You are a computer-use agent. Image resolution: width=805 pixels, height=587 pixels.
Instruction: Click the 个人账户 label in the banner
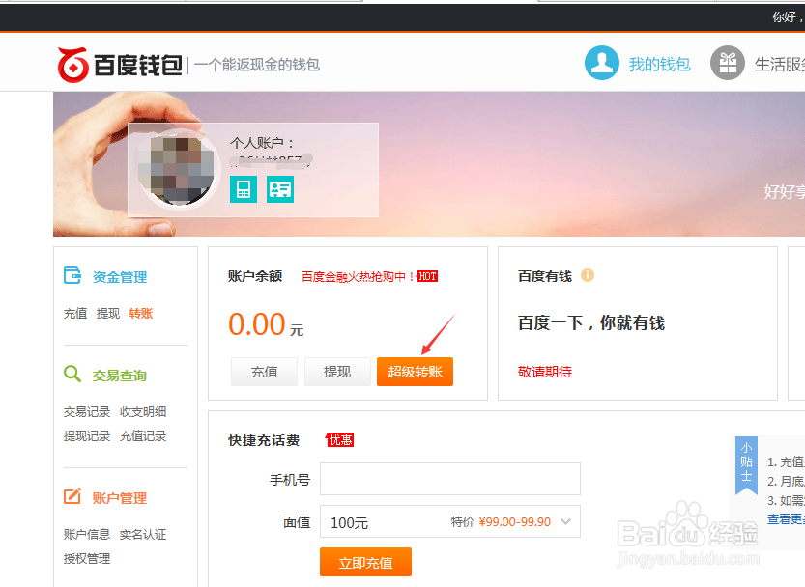pos(261,143)
